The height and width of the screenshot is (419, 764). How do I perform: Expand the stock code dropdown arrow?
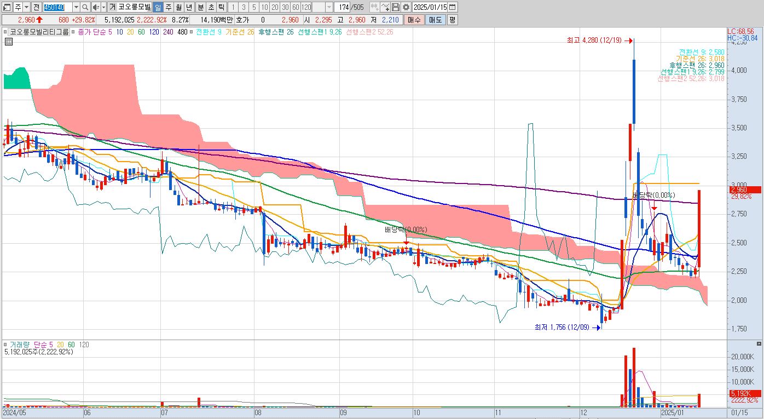click(x=76, y=7)
